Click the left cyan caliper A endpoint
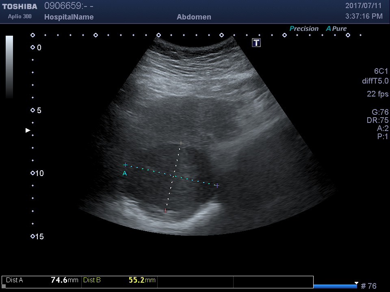This screenshot has height=292, width=390. pyautogui.click(x=126, y=165)
